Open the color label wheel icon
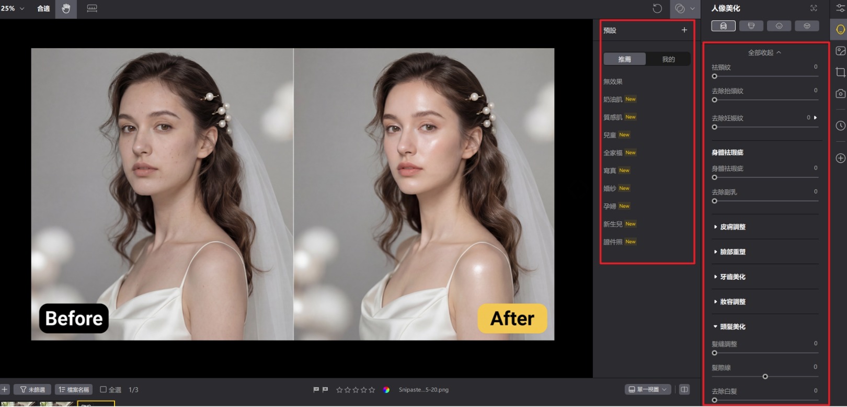Image resolution: width=847 pixels, height=407 pixels. 386,390
